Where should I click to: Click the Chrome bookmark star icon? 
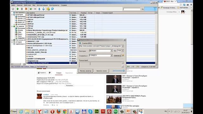[x=181, y=5]
